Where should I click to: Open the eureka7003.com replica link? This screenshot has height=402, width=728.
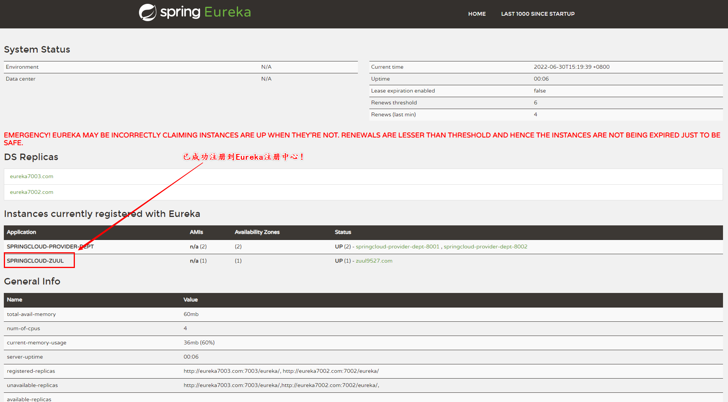point(31,176)
